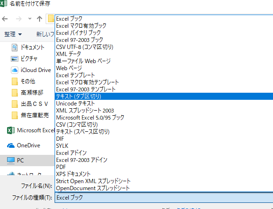Click the ファイルの種類 combo box
This screenshot has width=273, height=209.
click(164, 198)
